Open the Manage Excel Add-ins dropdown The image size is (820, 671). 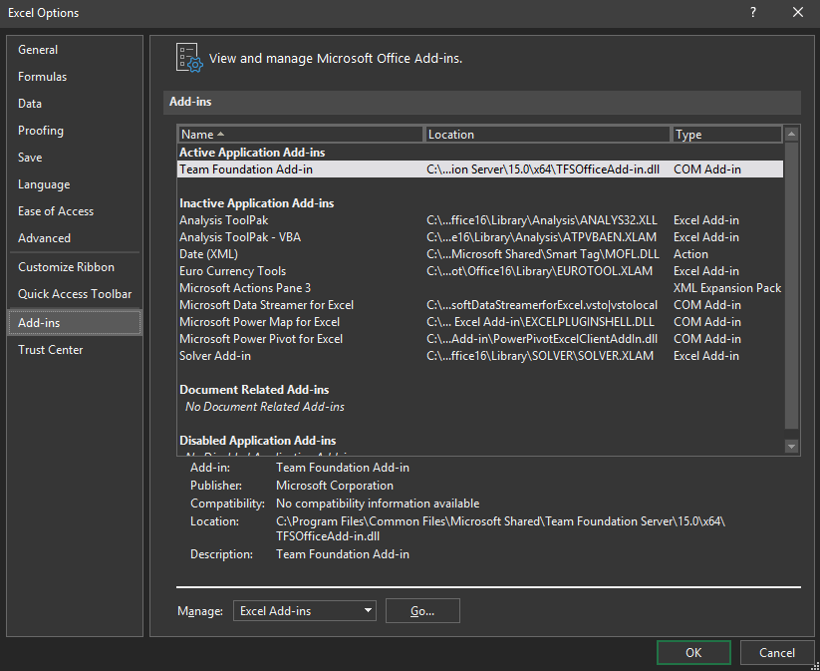304,611
